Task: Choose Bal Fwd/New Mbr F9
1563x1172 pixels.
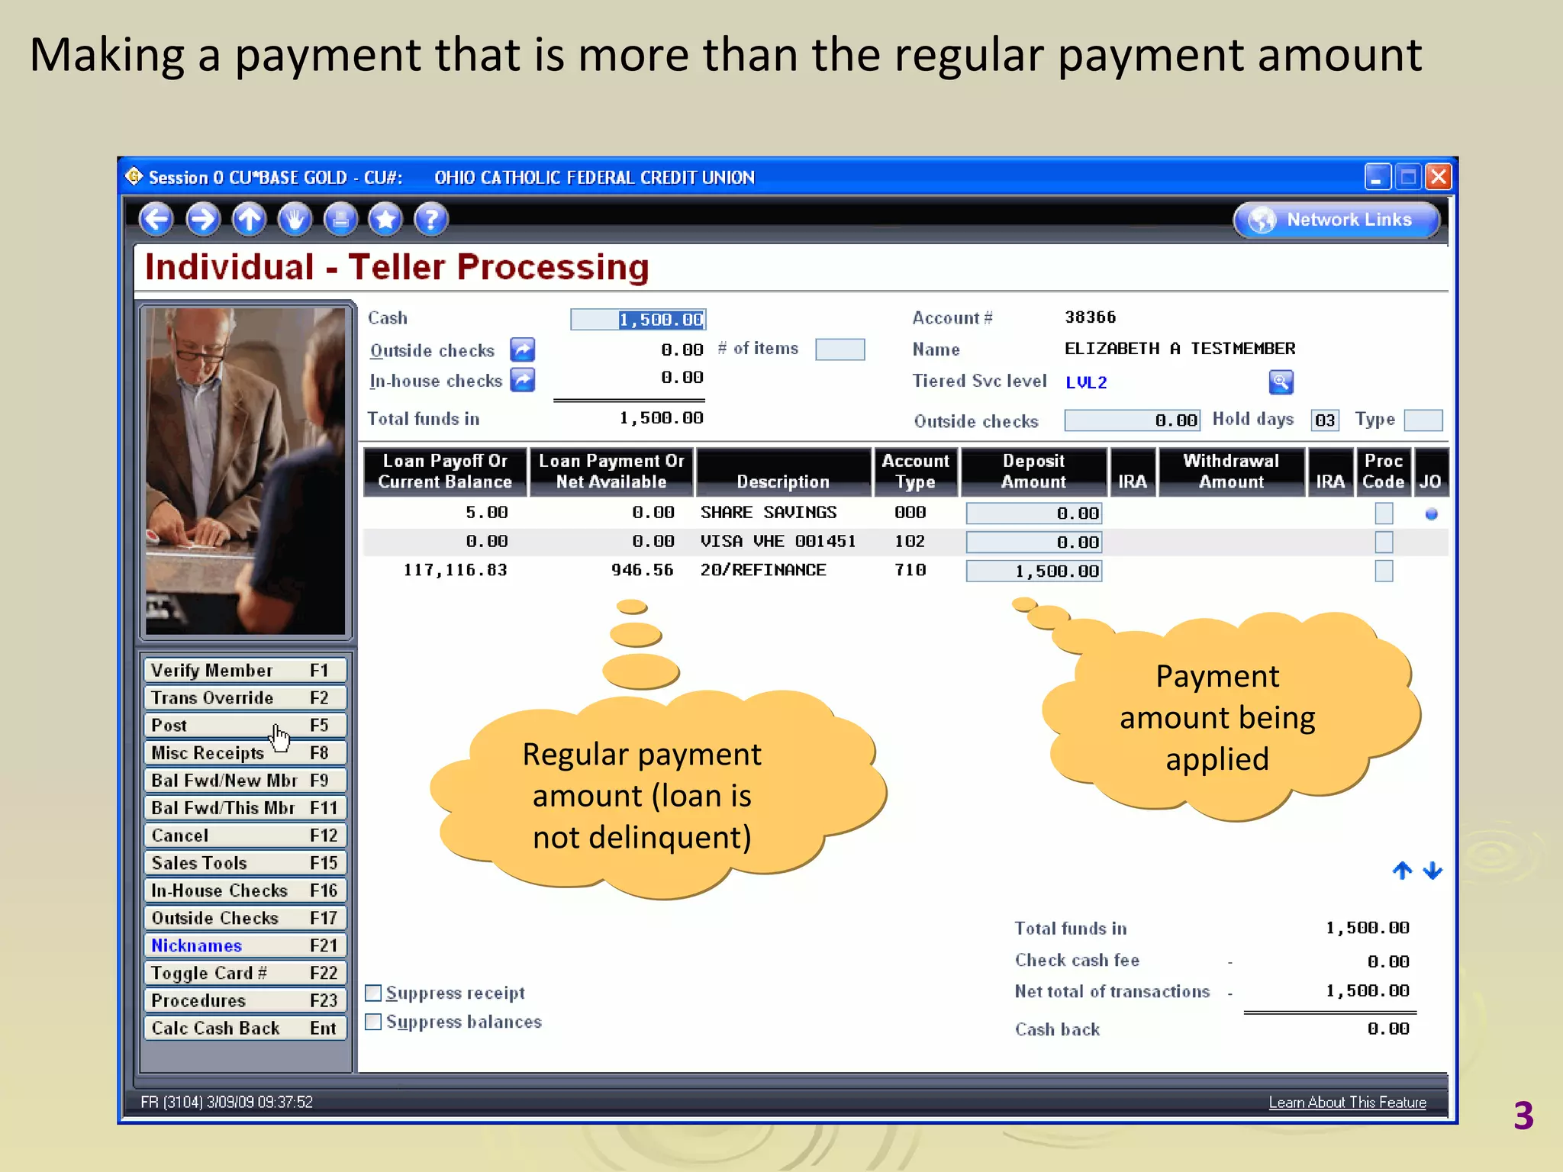Action: click(x=245, y=780)
